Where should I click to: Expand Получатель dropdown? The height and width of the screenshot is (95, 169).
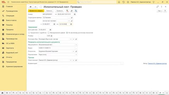point(73,51)
